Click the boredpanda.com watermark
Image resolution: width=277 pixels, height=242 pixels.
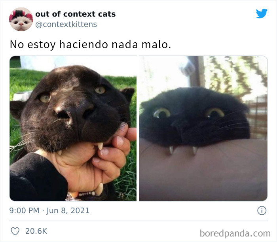(x=235, y=233)
